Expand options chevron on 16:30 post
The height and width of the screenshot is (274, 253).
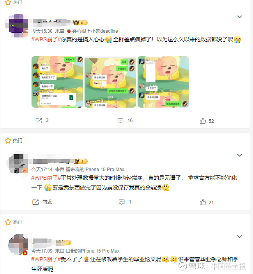[239, 17]
